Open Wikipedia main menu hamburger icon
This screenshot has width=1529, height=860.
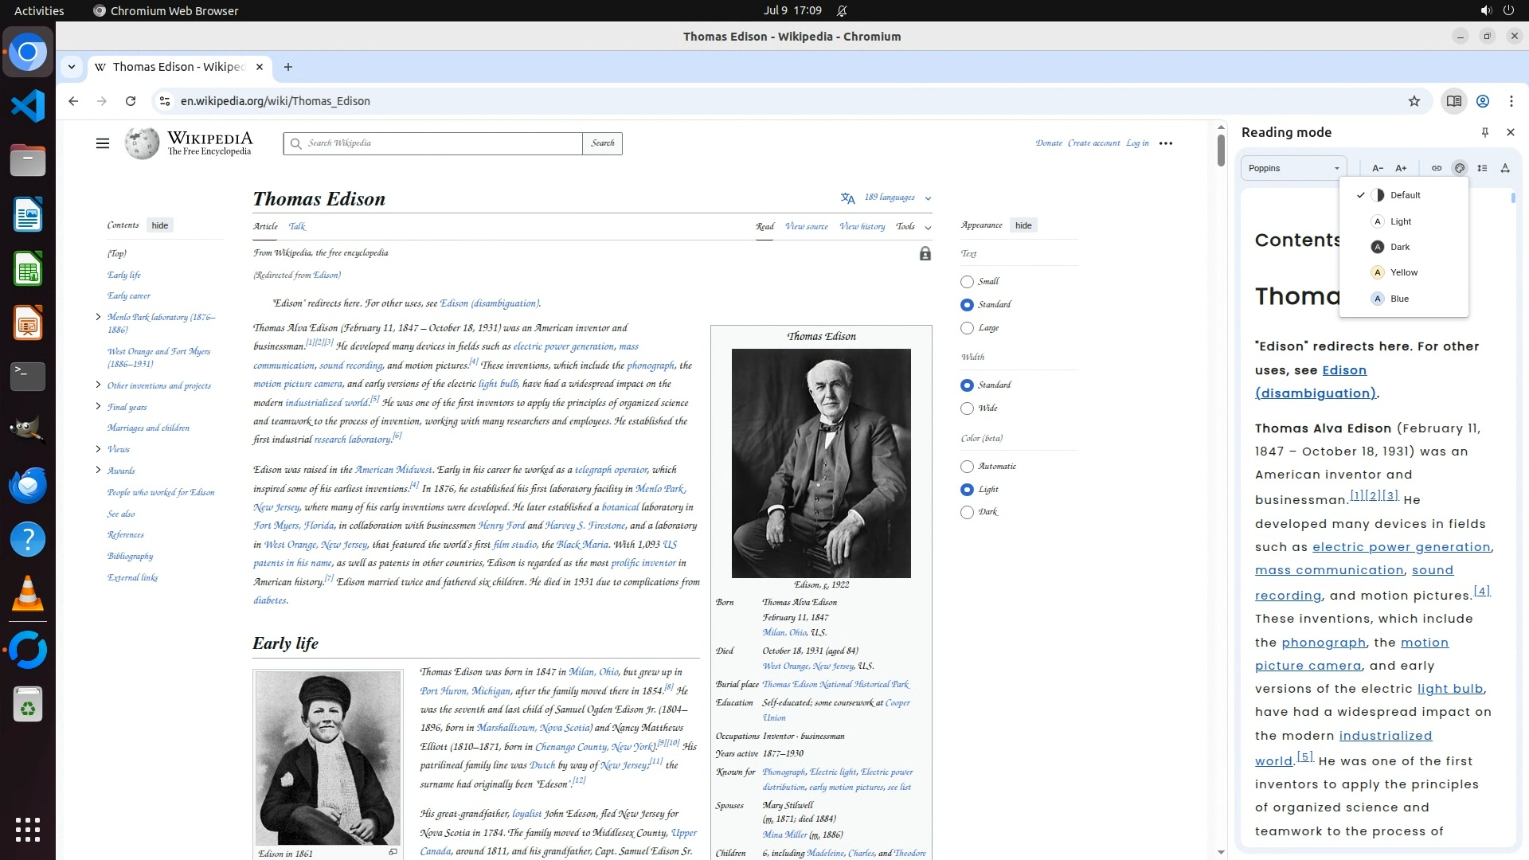[103, 143]
